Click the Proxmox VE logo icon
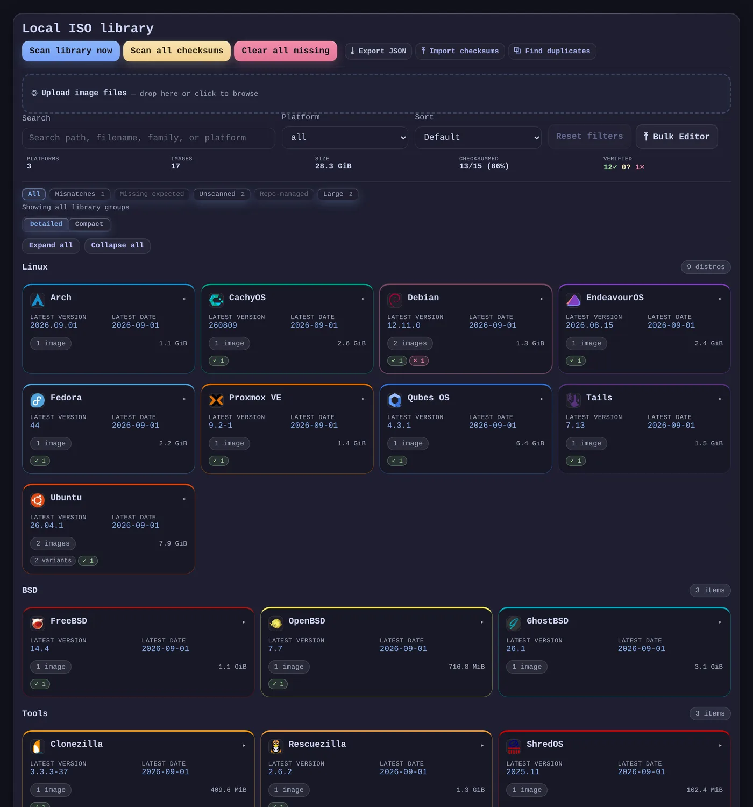The height and width of the screenshot is (807, 753). [x=216, y=400]
